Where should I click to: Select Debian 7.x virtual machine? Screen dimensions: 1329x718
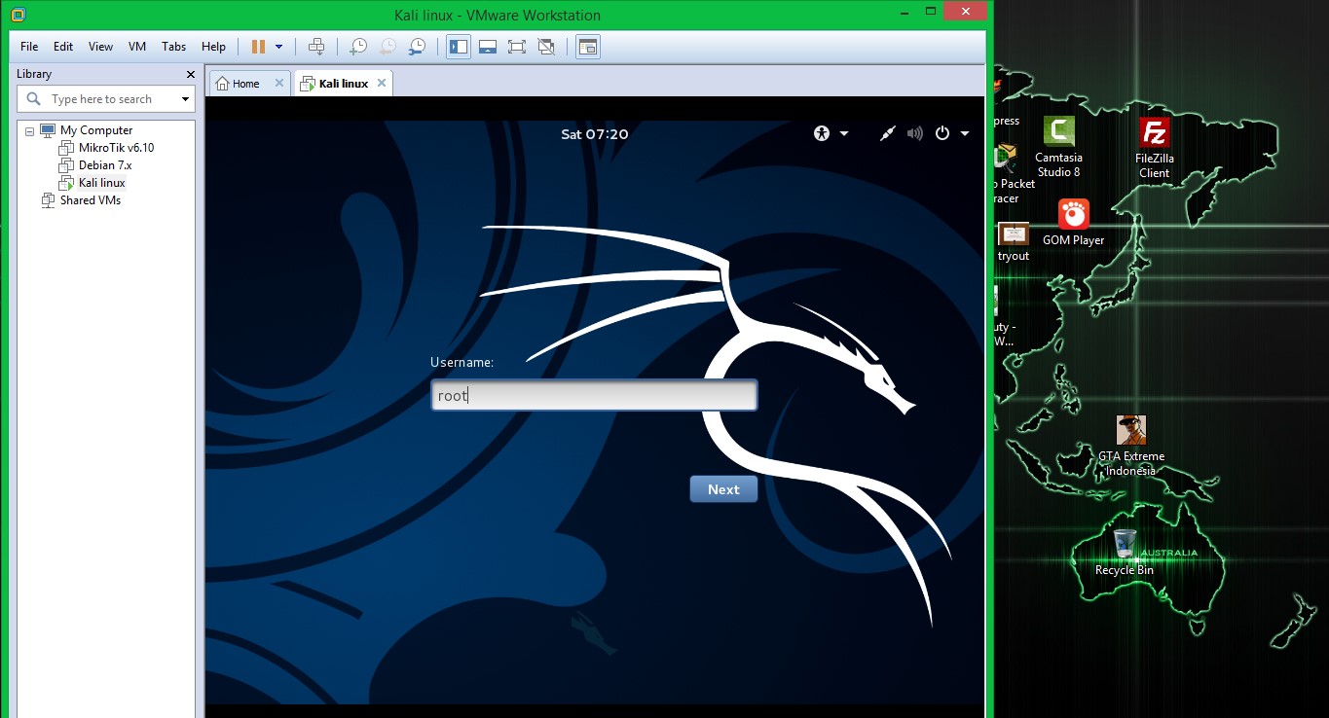105,165
